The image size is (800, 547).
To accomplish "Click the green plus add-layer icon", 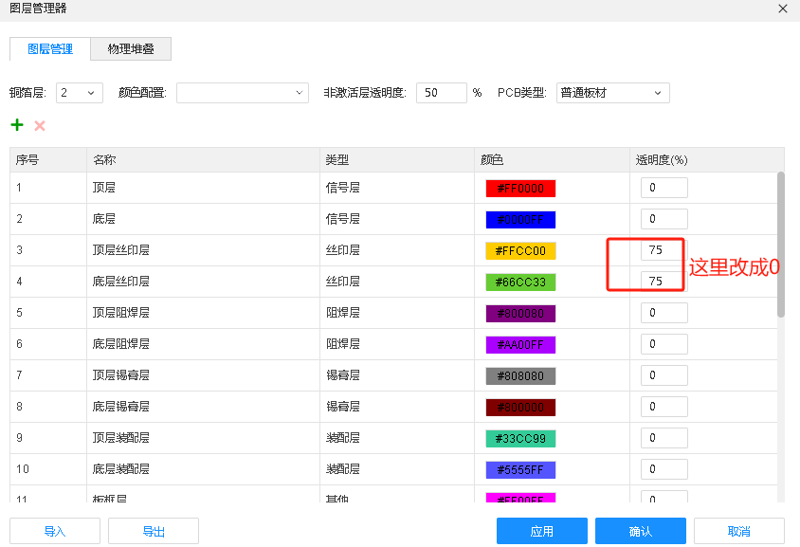I will tap(17, 125).
